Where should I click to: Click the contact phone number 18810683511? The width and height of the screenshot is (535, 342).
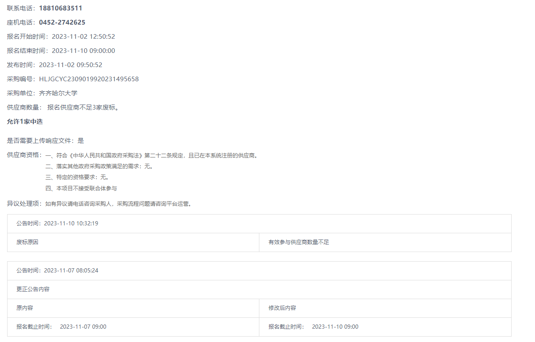(60, 8)
